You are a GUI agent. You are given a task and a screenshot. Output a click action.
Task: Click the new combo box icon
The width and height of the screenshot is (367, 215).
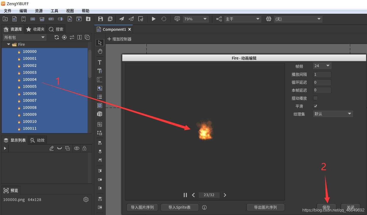point(42,19)
